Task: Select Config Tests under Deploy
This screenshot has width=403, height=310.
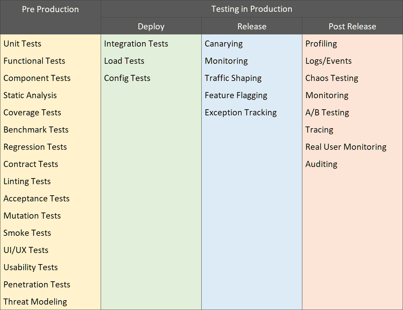Action: click(x=127, y=78)
